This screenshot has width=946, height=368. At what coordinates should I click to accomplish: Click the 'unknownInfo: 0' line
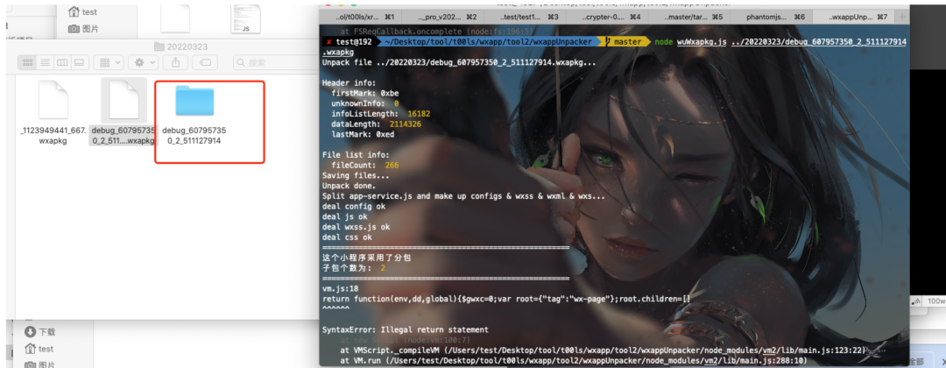(365, 103)
